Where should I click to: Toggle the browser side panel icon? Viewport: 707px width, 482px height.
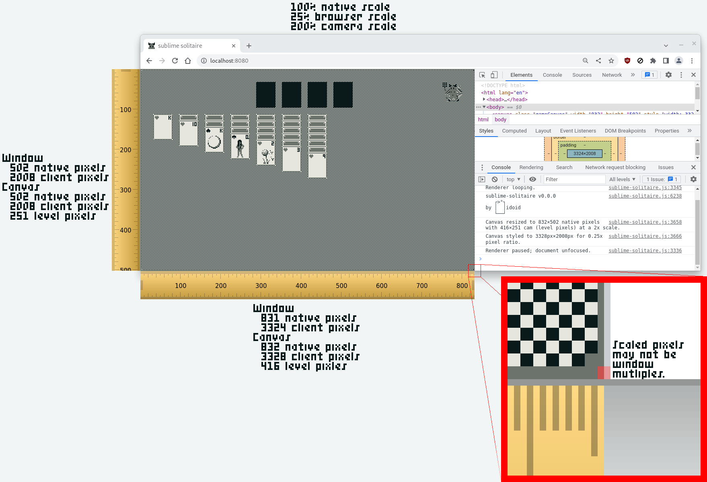666,61
